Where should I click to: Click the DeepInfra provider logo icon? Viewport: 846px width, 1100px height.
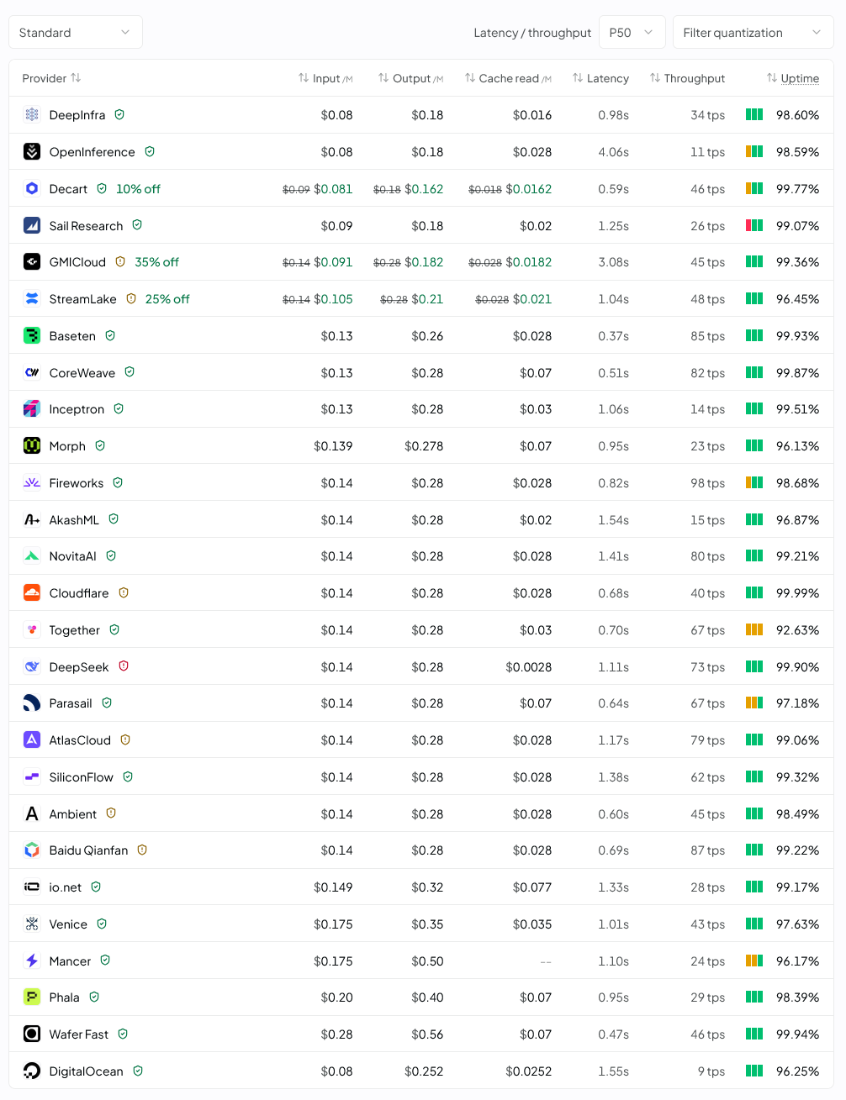(32, 115)
